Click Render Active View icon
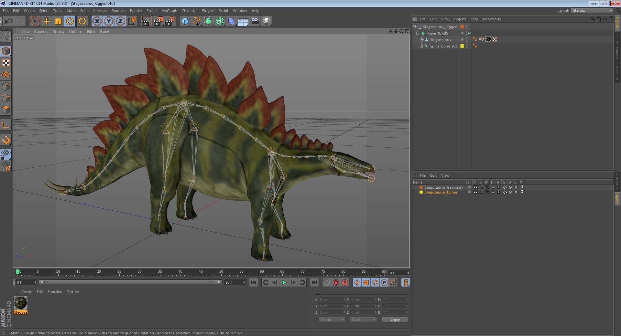 click(x=146, y=21)
